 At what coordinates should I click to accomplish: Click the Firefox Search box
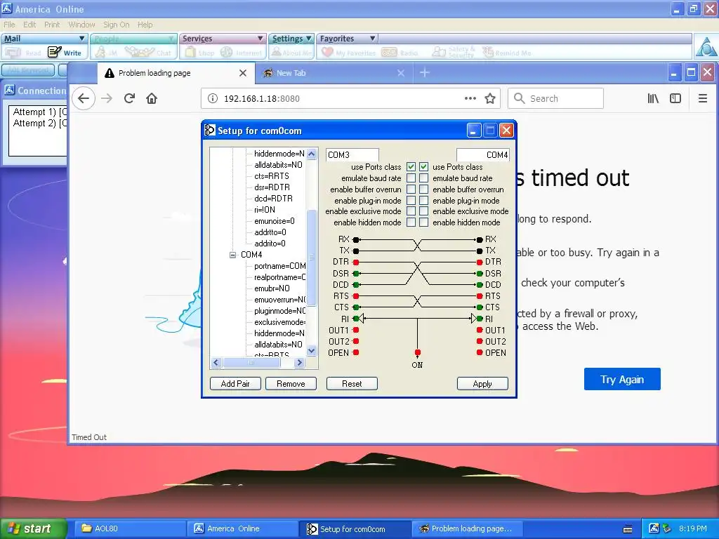555,98
